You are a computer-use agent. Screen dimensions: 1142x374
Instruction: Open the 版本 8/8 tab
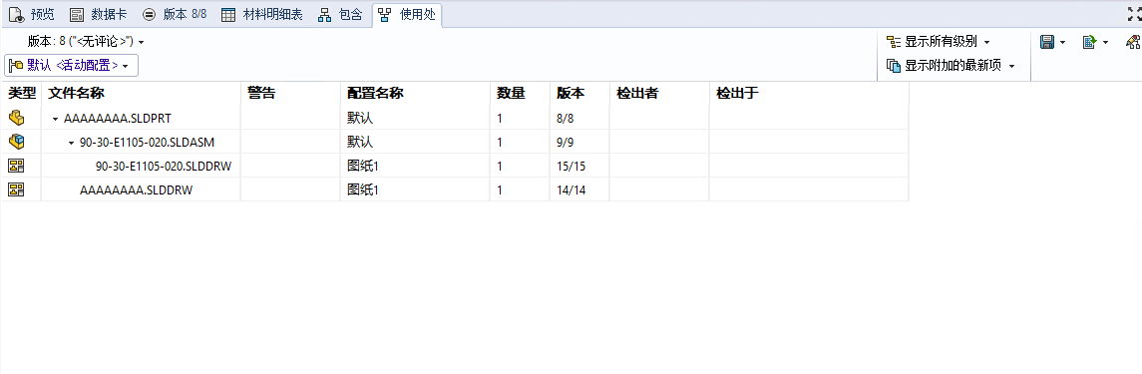[175, 15]
